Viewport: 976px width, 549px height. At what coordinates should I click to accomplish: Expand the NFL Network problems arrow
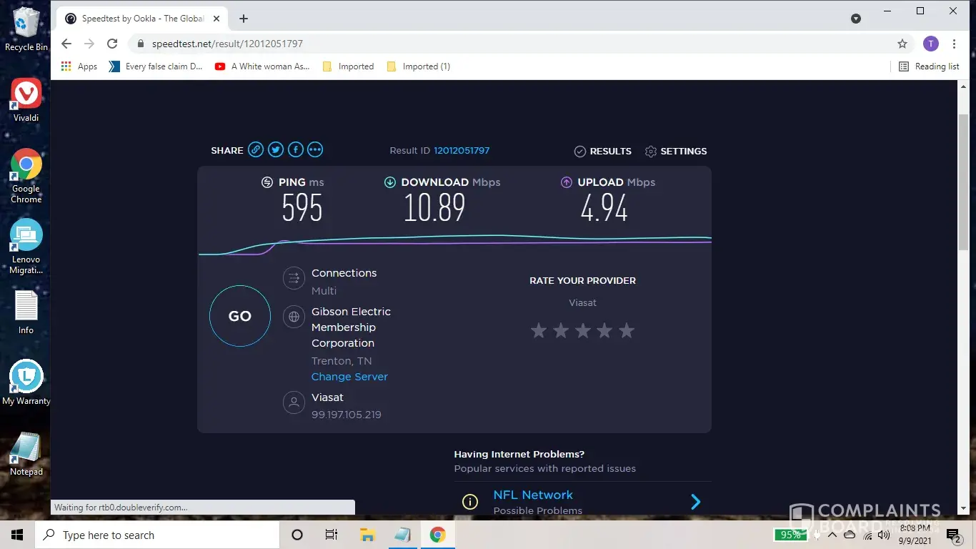tap(695, 502)
